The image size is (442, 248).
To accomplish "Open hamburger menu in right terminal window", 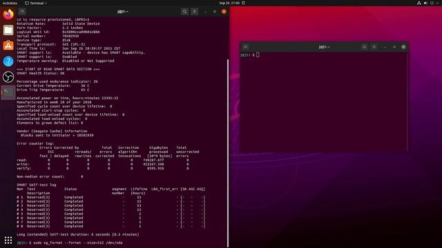I will pos(374,47).
